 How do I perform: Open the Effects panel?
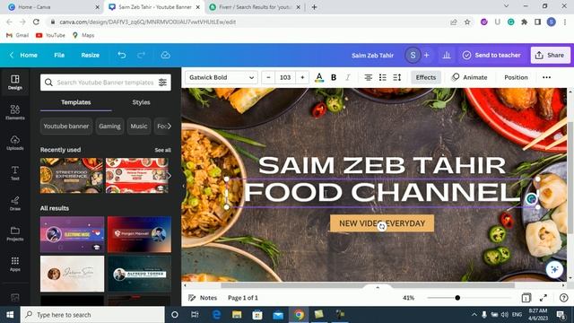pos(426,77)
